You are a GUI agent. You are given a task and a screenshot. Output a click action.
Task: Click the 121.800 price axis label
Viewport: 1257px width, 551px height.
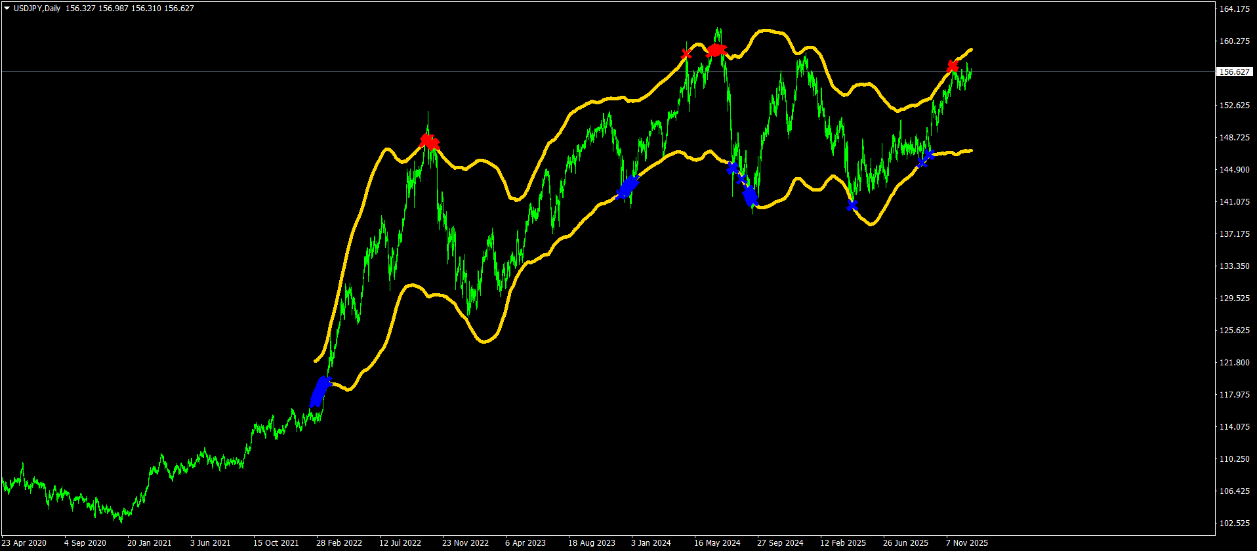pyautogui.click(x=1233, y=363)
